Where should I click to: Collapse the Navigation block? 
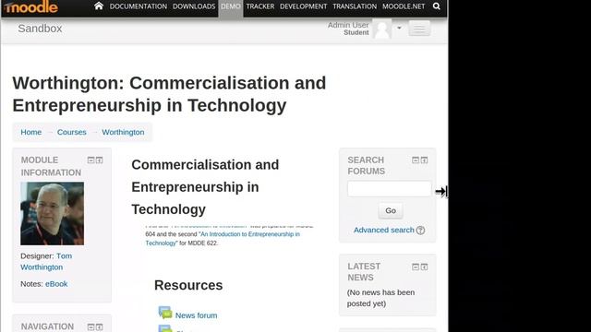tap(90, 326)
